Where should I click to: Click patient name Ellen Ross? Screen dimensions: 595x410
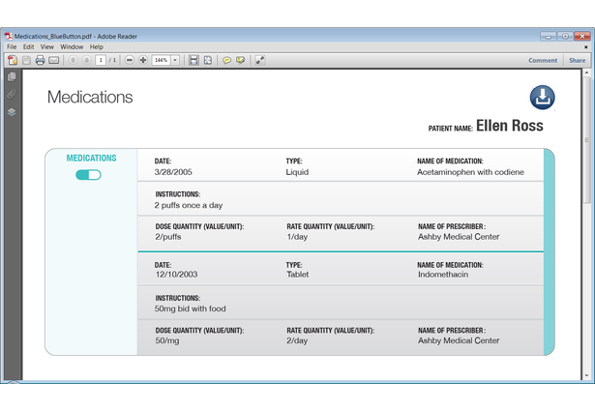[510, 126]
